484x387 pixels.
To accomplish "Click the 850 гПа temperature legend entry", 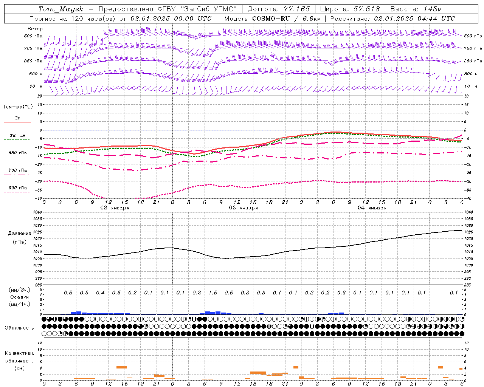I will (18, 153).
